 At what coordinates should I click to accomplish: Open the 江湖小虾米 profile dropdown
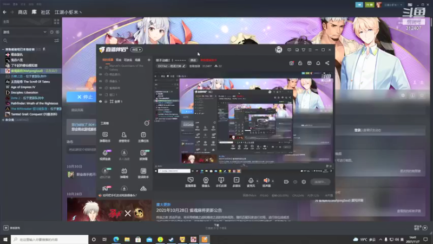(x=68, y=12)
